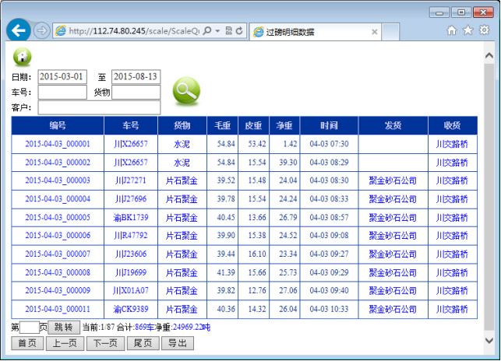Click the start date field 2015-03-01
Screen dimensions: 501x361
[x=62, y=77]
